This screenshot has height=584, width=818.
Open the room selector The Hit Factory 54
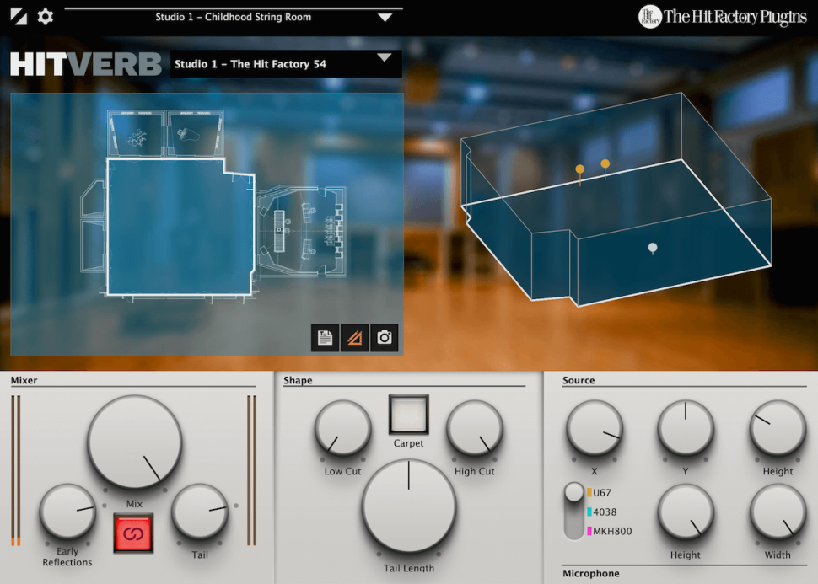point(286,64)
